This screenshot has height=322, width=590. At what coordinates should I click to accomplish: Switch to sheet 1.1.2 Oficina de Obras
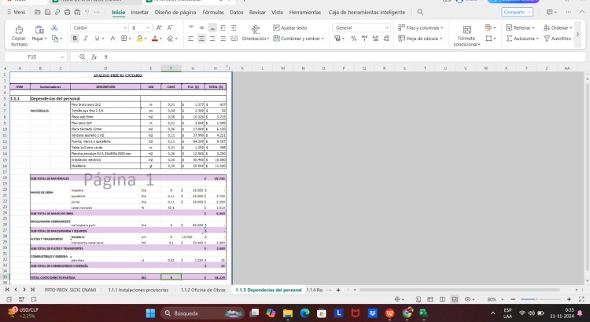[203, 290]
